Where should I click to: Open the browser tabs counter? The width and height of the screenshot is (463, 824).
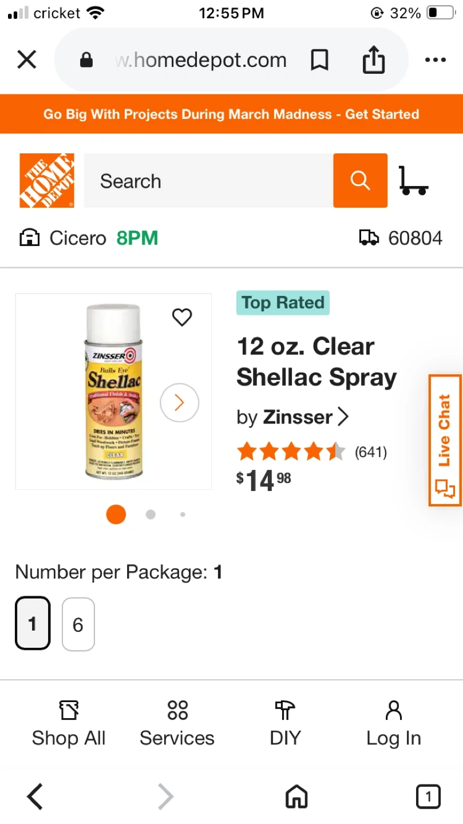(x=428, y=796)
